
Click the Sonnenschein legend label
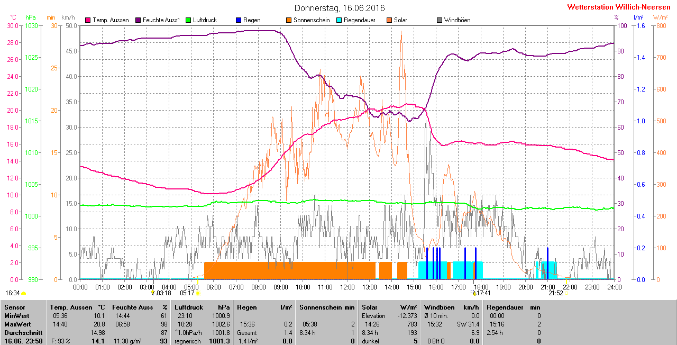click(x=311, y=20)
